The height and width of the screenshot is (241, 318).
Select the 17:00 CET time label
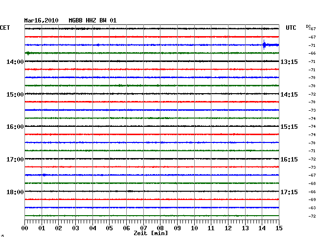[15, 160]
